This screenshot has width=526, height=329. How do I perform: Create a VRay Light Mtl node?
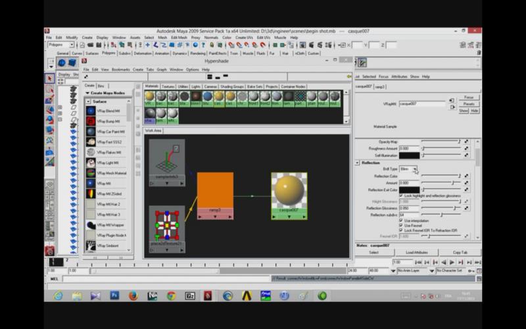coord(106,163)
